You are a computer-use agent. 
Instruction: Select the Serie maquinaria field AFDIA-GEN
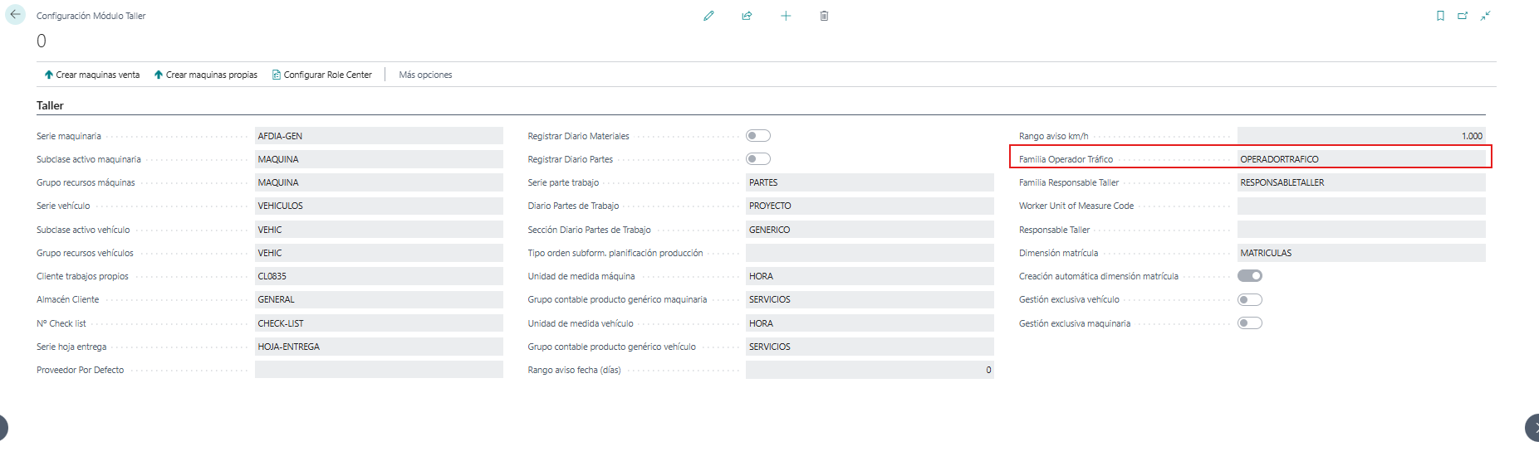coord(379,136)
